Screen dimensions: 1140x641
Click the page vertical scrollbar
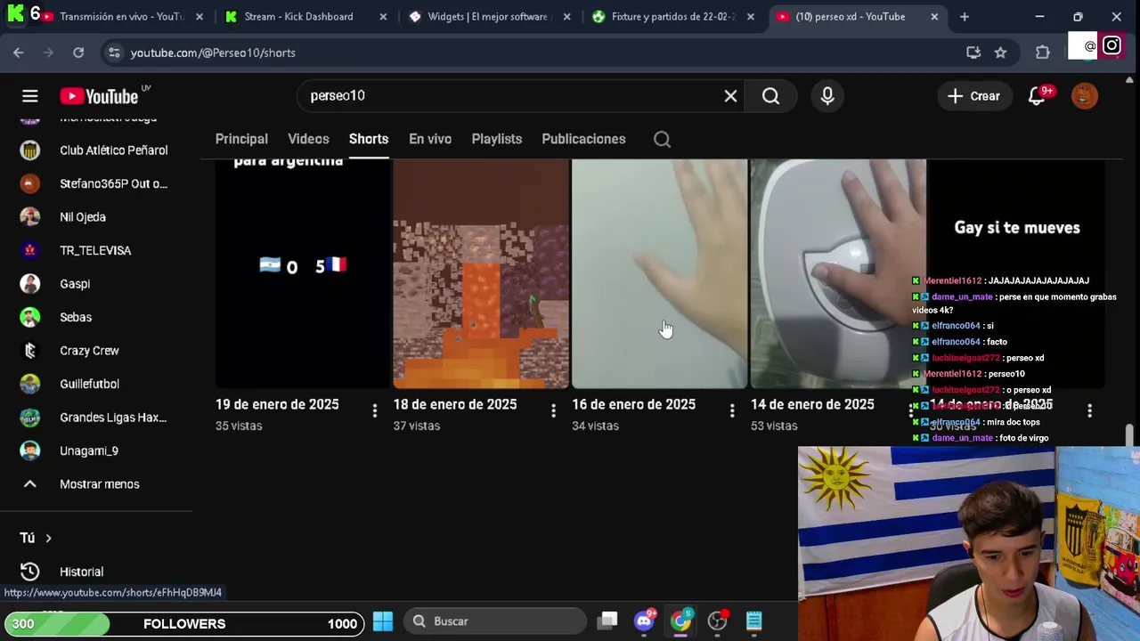coord(1130,436)
